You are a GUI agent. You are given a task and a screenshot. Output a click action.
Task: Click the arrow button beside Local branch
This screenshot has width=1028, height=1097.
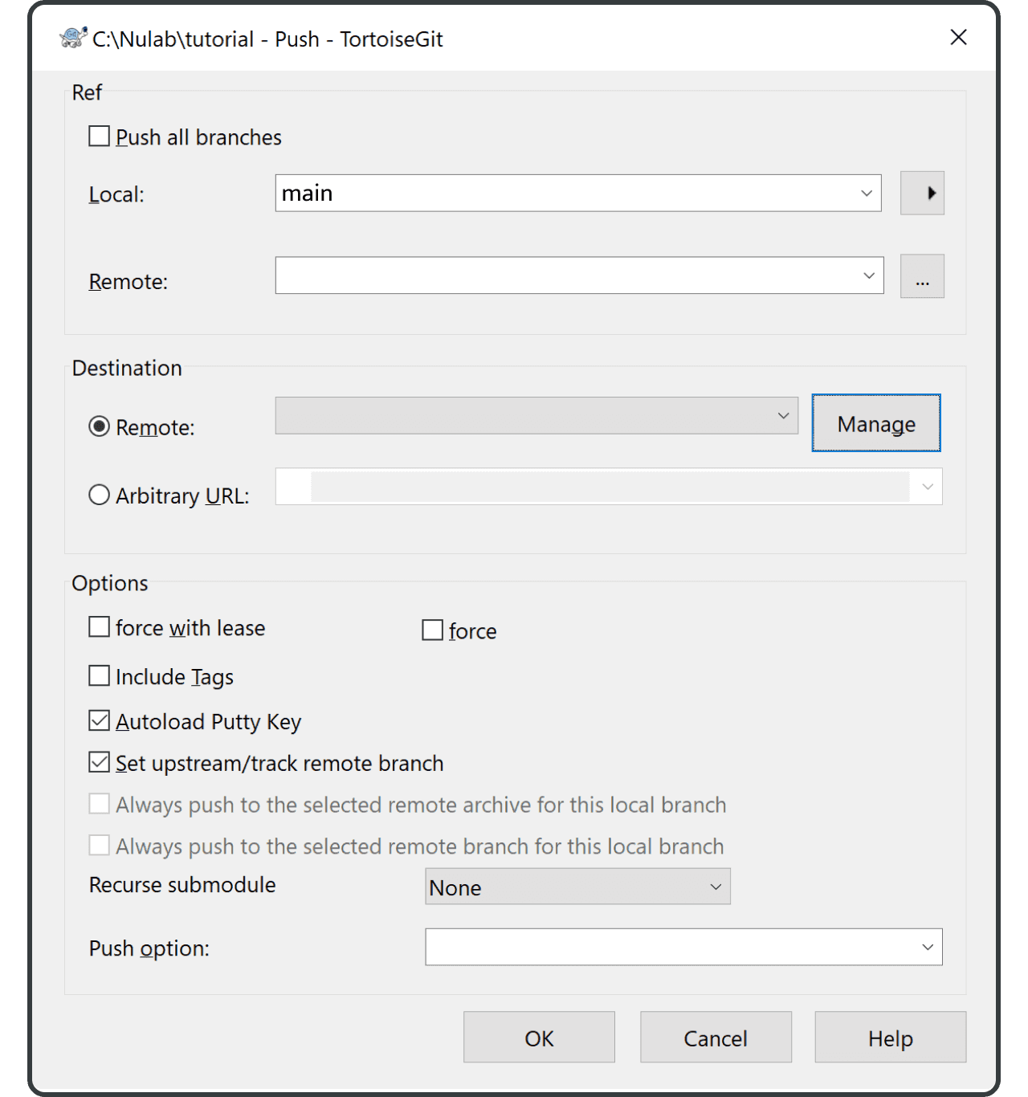point(922,193)
